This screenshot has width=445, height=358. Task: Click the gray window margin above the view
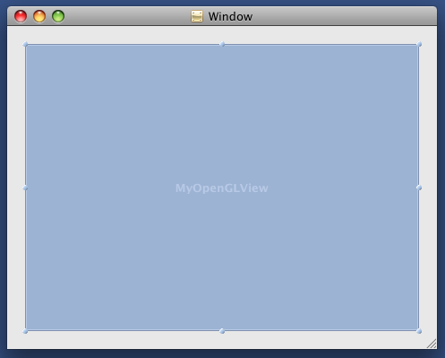[x=222, y=34]
